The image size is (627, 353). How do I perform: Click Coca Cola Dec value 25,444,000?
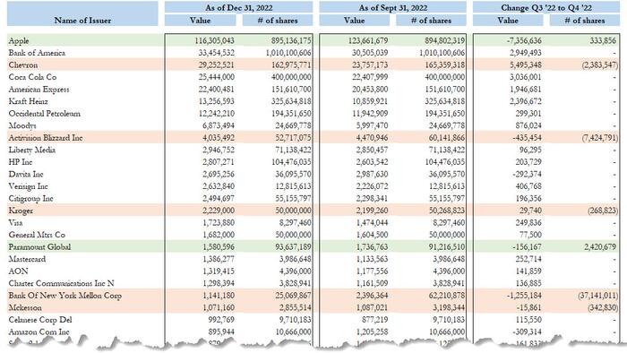coord(217,77)
